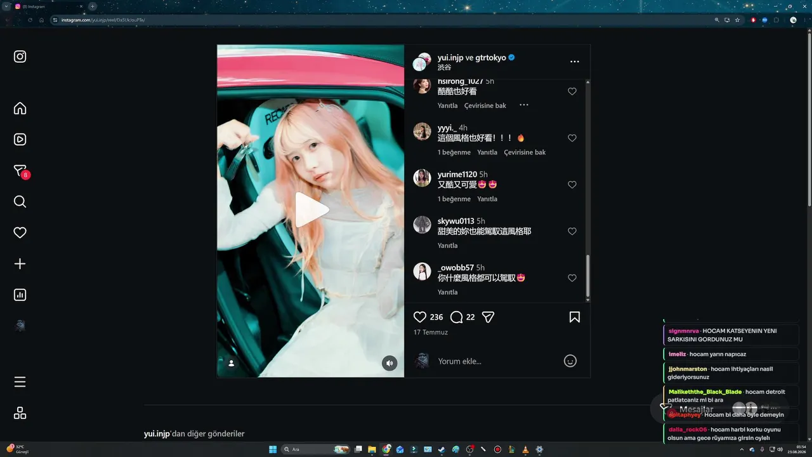Viewport: 812px width, 457px height.
Task: Open yurime1120's profile picture
Action: pos(422,178)
